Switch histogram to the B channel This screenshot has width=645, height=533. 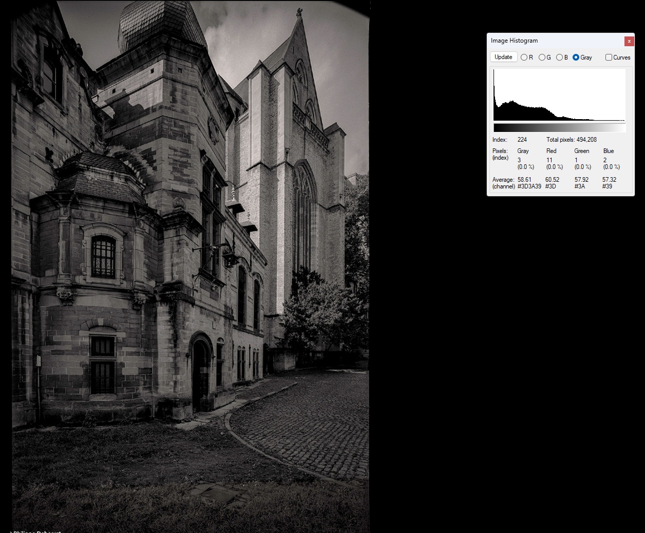tap(559, 58)
